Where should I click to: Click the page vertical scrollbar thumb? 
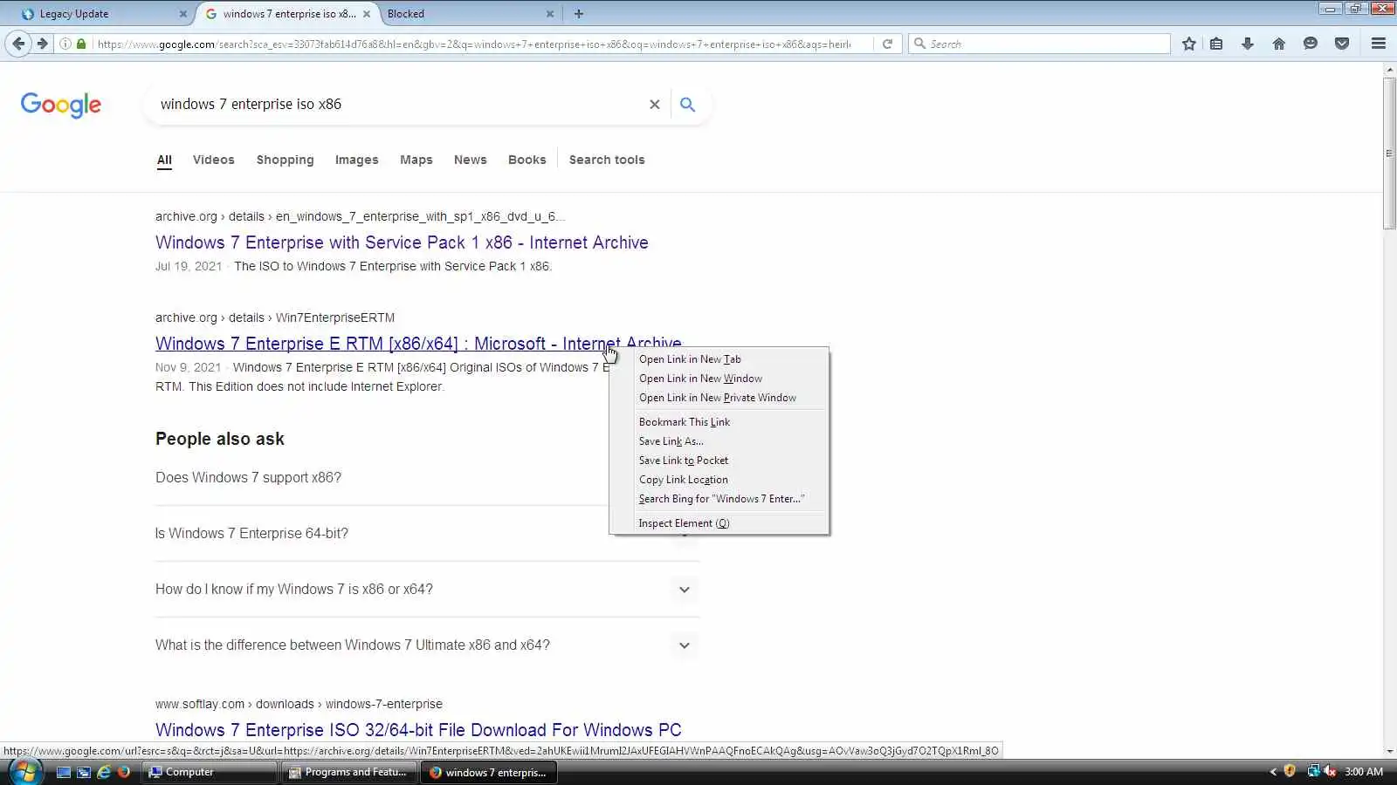click(x=1389, y=154)
